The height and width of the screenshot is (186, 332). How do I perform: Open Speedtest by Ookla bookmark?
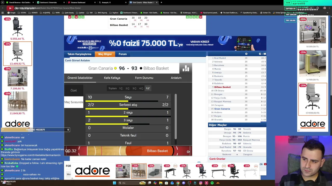click(249, 13)
